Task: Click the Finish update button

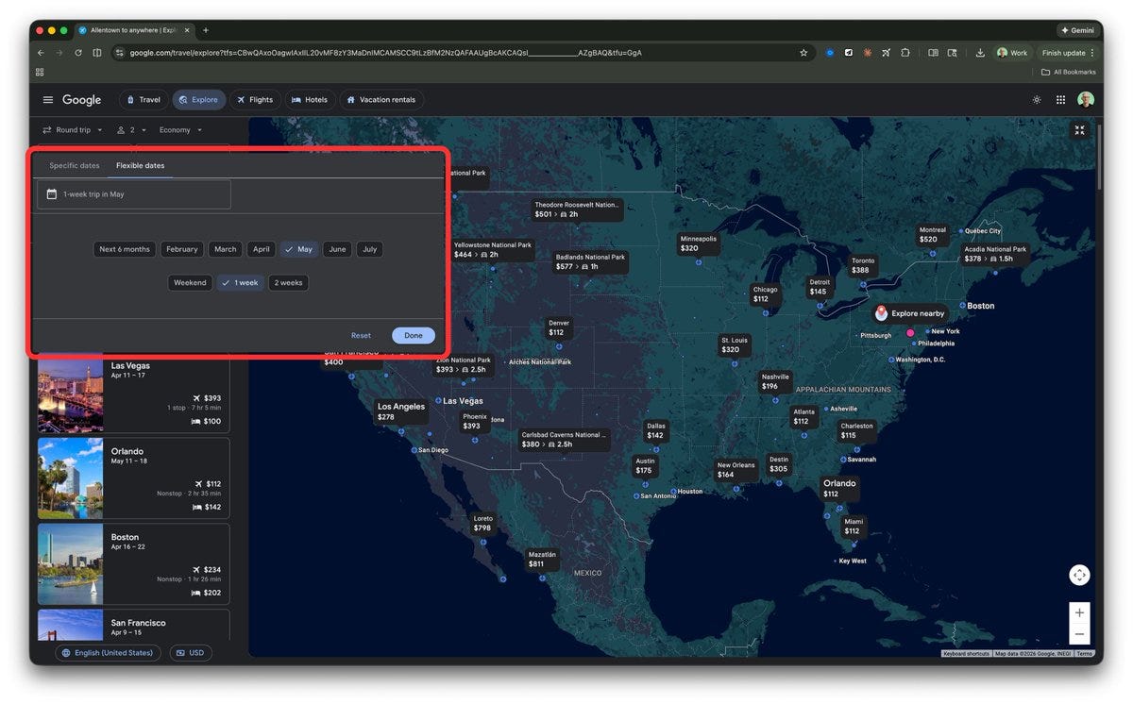Action: click(x=1068, y=53)
